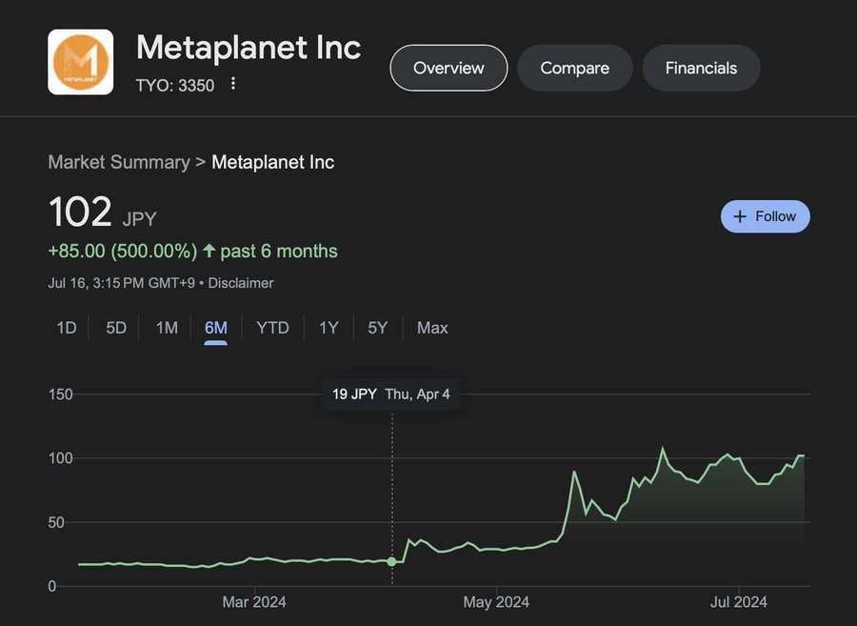This screenshot has width=857, height=626.
Task: Follow Metaplanet Inc stock
Action: coord(766,215)
